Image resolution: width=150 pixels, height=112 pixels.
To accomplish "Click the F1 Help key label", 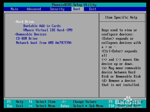I will coord(15,102).
